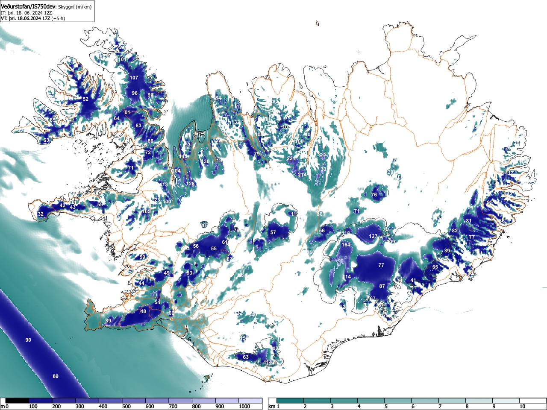Click the 87 value on the glacier
Screen dimensions: 547x410
click(382, 286)
